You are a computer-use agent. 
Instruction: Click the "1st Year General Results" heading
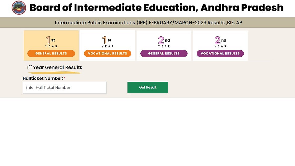pos(55,67)
